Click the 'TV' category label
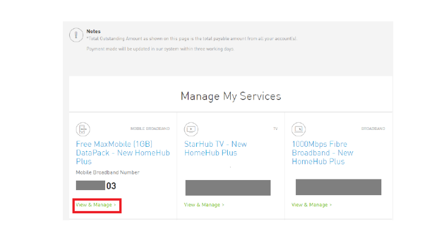The height and width of the screenshot is (243, 432). [276, 129]
